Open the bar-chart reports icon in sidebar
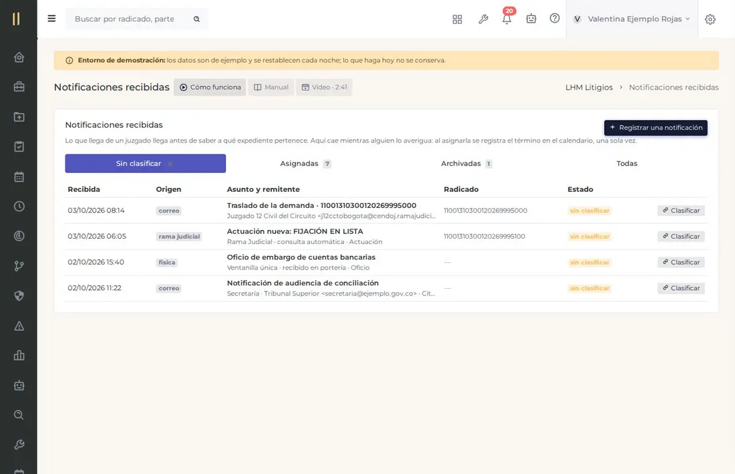735x474 pixels. (19, 356)
